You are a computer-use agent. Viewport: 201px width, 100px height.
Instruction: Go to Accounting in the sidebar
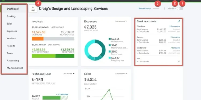pyautogui.click(x=13, y=61)
